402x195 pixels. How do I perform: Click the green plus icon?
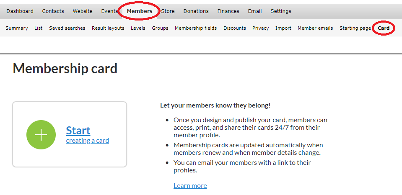41,135
